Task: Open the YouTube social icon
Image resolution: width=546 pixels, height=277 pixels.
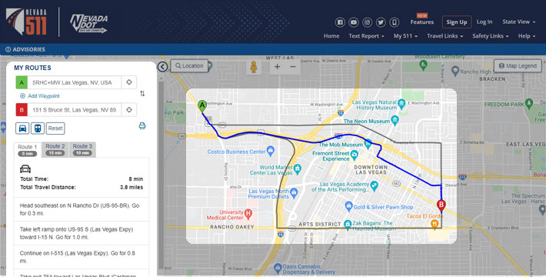Action: [354, 22]
